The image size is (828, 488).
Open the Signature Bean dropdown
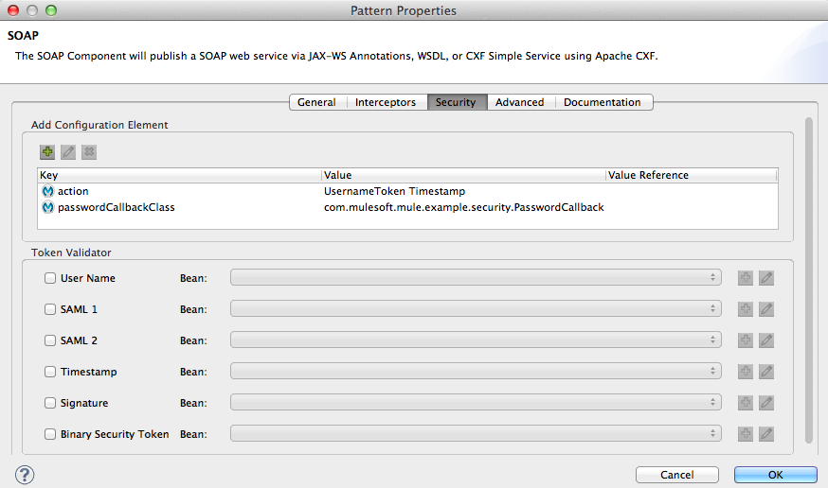click(476, 403)
